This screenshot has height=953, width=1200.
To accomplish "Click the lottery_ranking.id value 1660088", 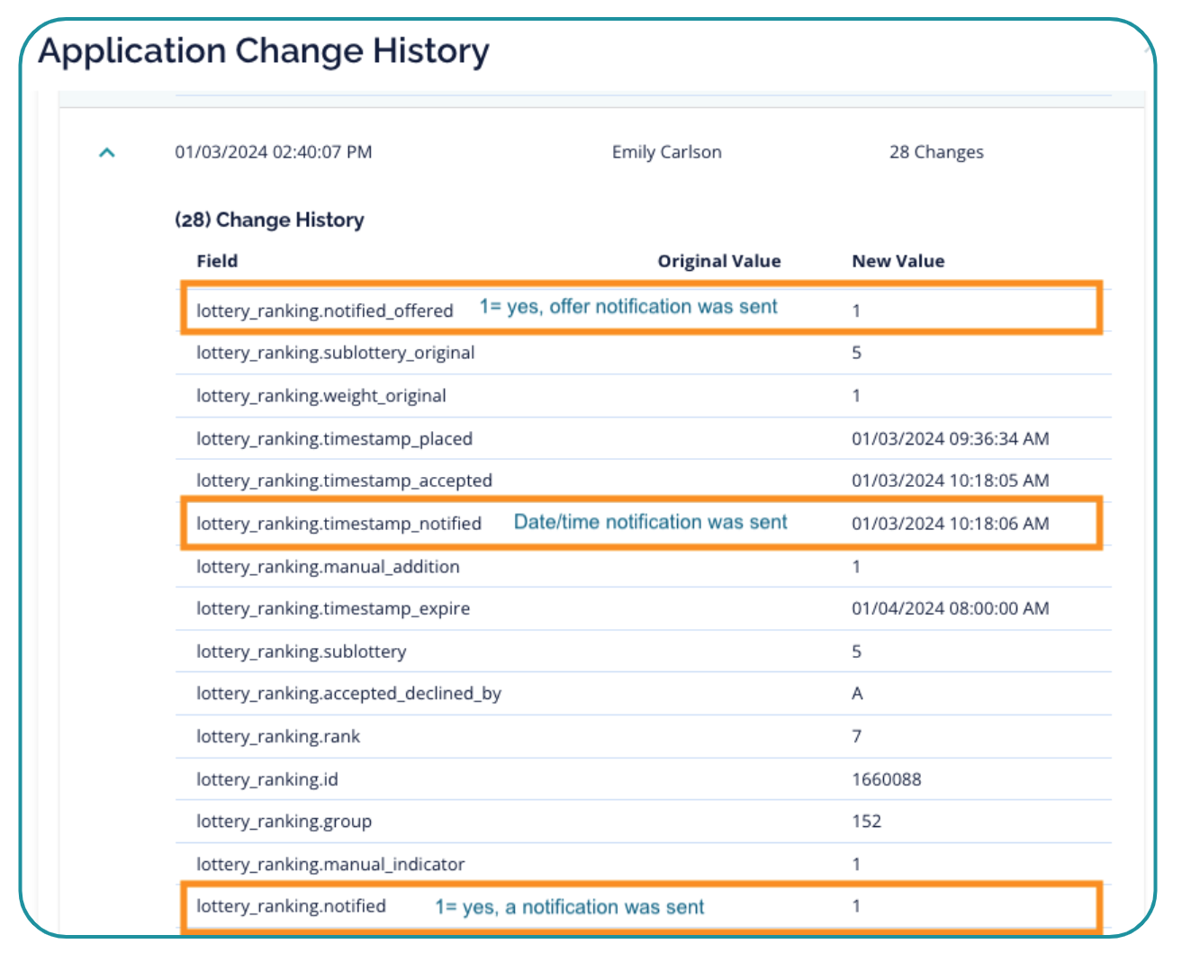I will pyautogui.click(x=886, y=779).
